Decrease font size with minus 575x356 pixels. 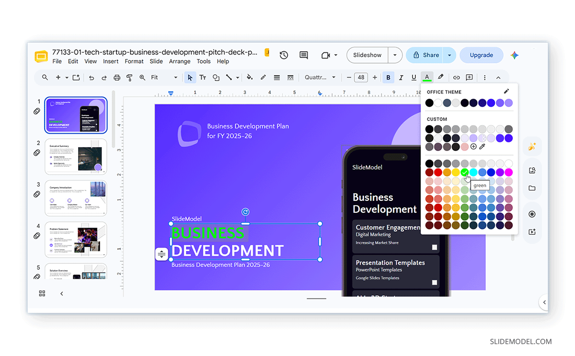[x=348, y=77]
